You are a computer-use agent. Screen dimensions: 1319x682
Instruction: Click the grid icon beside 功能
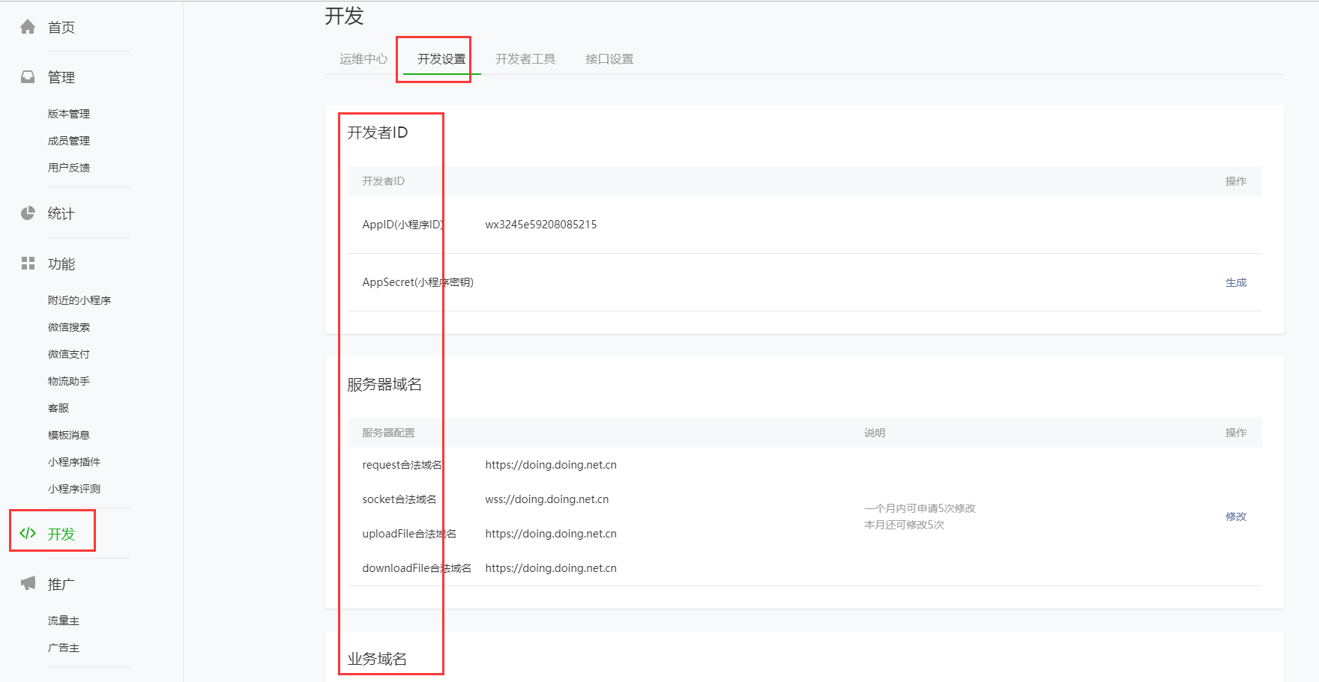28,264
